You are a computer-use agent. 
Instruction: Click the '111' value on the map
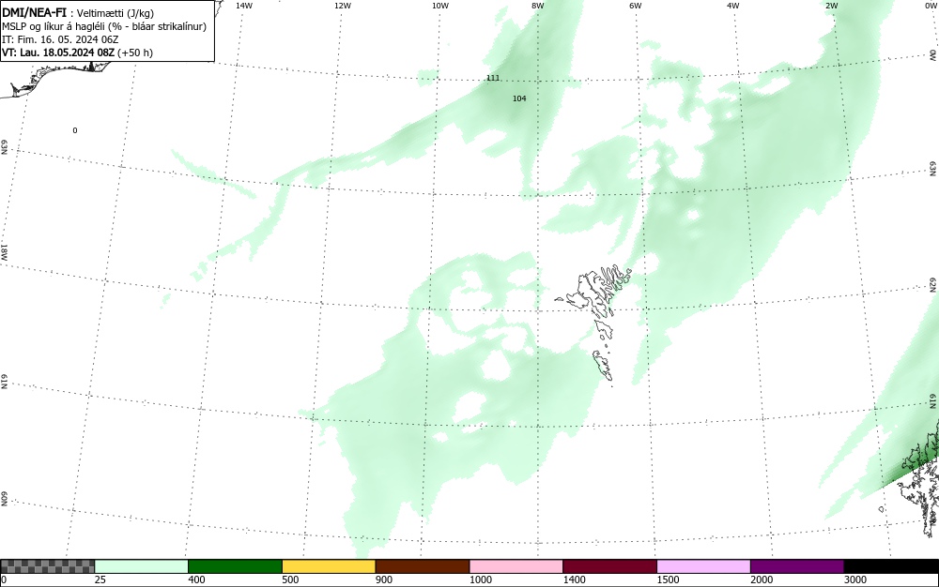click(493, 79)
